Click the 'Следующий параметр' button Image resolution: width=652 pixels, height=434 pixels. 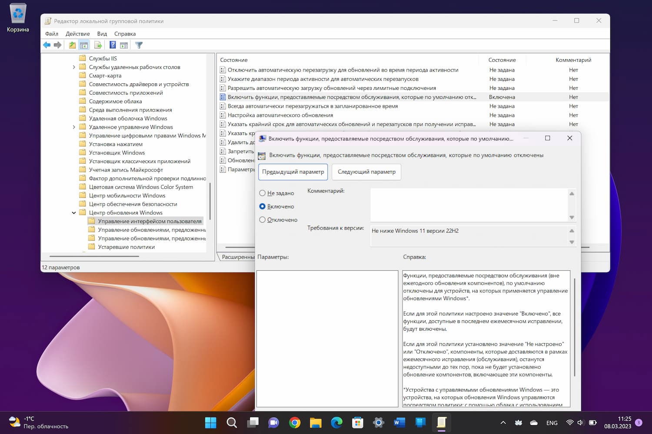366,172
